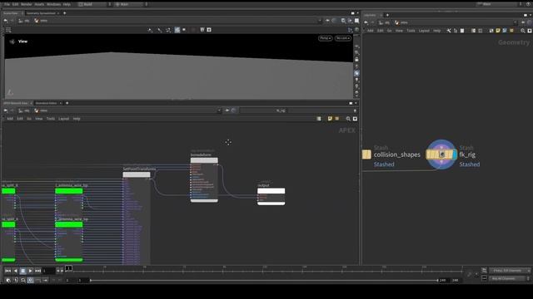Viewport: 533px width, 299px height.
Task: Select the SetPointTransforms node
Action: click(137, 174)
